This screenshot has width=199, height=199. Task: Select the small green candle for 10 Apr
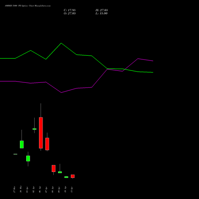[x=66, y=177]
